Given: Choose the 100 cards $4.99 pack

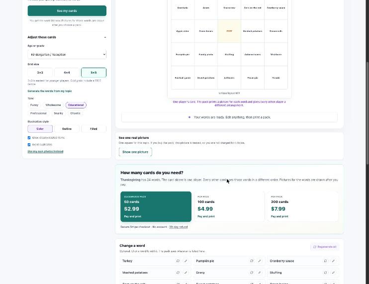Looking at the screenshot, I should [229, 206].
